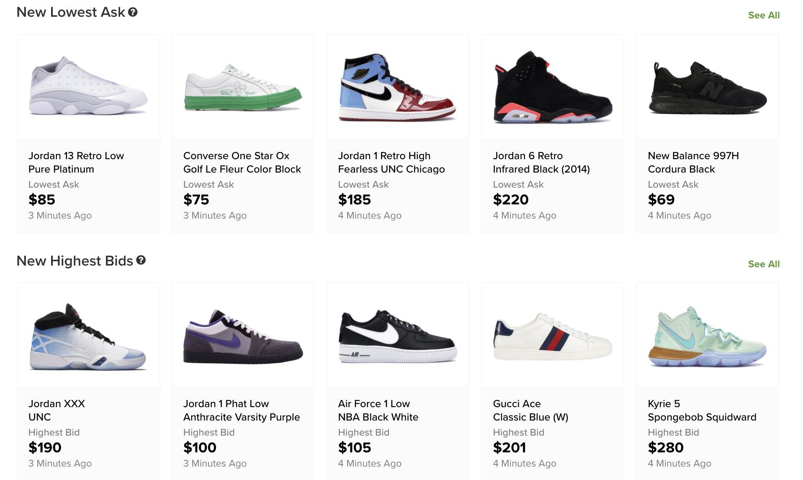803x480 pixels.
Task: Click the New Balance 997H Cordura image
Action: (707, 87)
